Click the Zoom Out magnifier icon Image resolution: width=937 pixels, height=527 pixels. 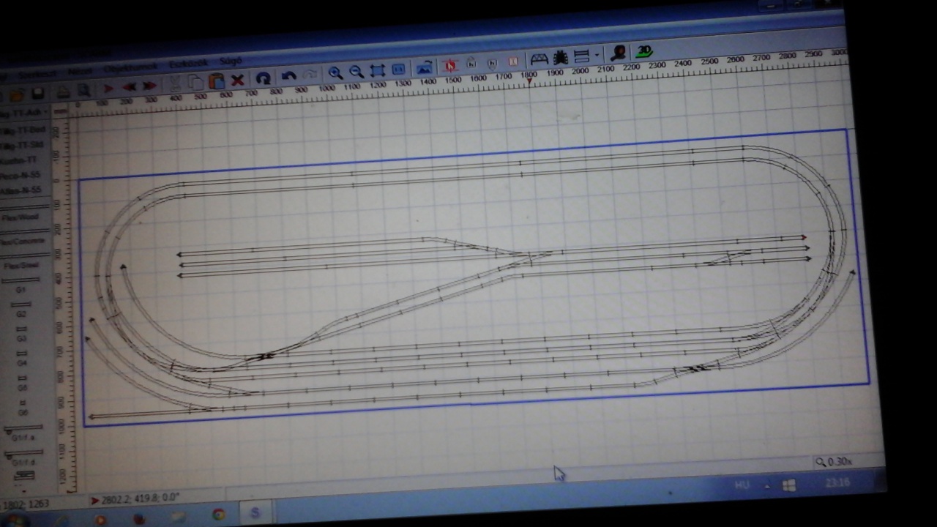(356, 72)
